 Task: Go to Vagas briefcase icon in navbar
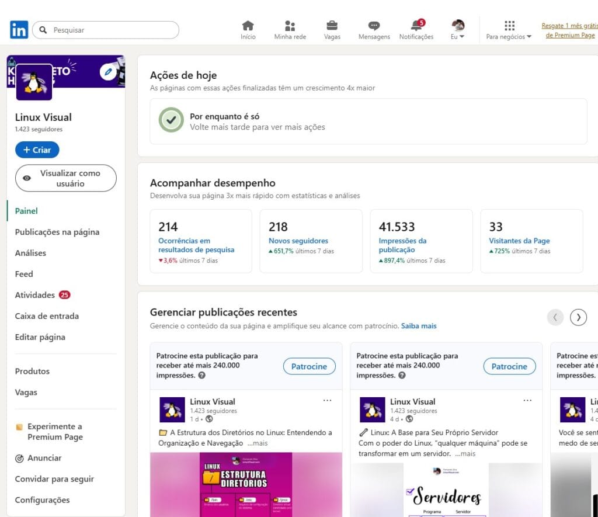(x=332, y=26)
